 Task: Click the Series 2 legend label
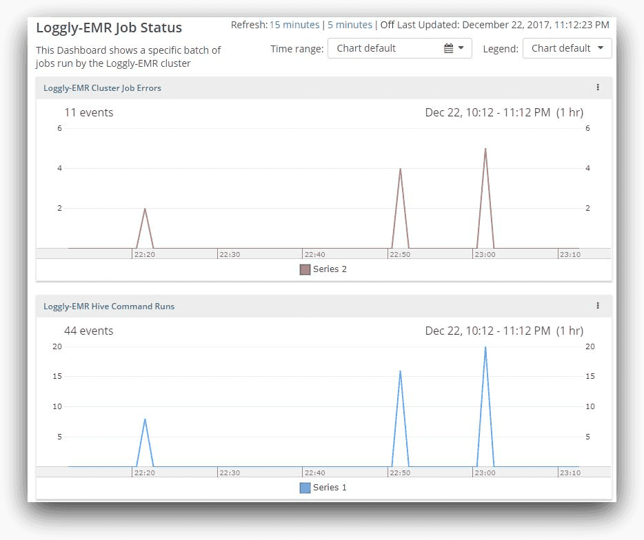pyautogui.click(x=330, y=269)
